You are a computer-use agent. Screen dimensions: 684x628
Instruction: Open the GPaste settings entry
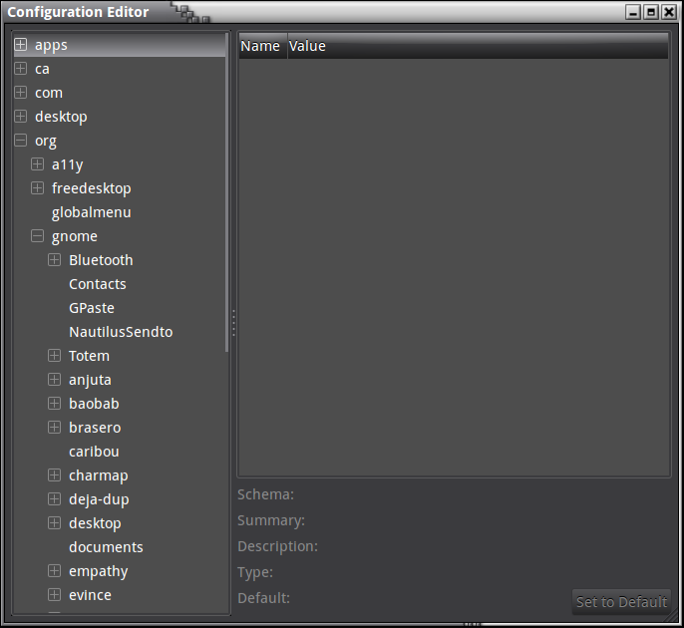tap(91, 308)
